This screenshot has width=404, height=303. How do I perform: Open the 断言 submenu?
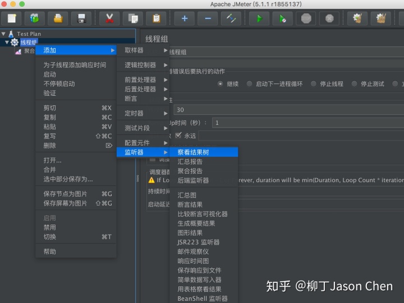pyautogui.click(x=143, y=99)
